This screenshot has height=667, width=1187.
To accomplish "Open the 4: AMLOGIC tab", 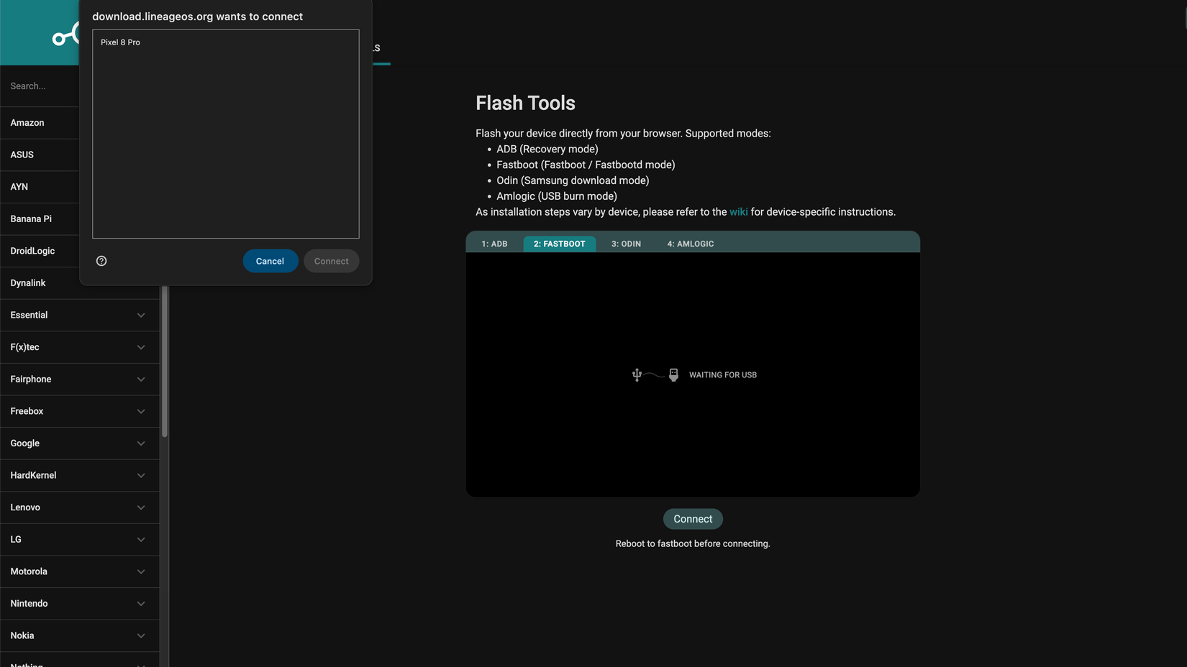I will [x=690, y=244].
